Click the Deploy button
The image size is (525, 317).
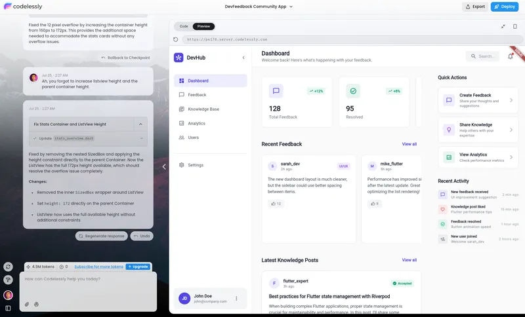pos(505,7)
